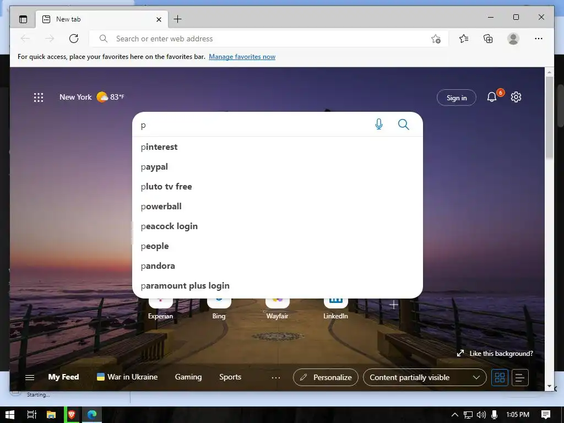564x423 pixels.
Task: Select the pinterest suggestion
Action: [x=278, y=147]
